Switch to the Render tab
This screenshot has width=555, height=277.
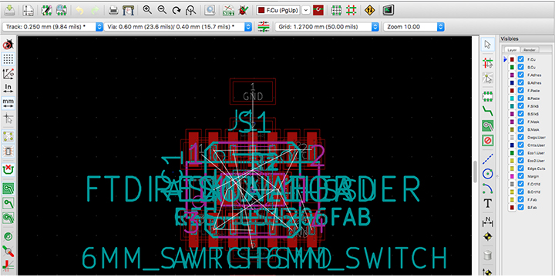pyautogui.click(x=529, y=50)
